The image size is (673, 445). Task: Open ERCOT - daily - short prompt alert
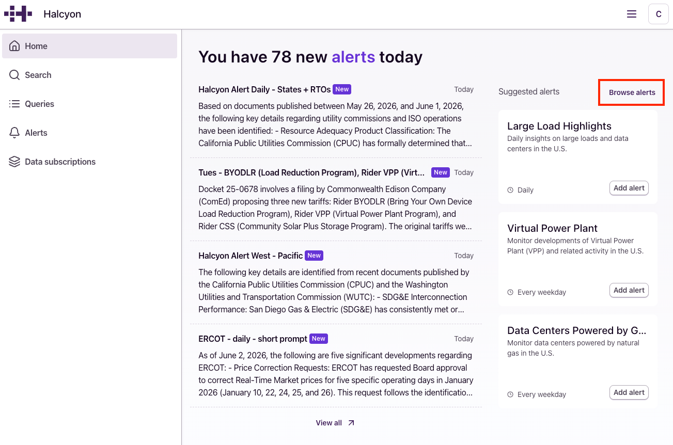tap(336, 365)
